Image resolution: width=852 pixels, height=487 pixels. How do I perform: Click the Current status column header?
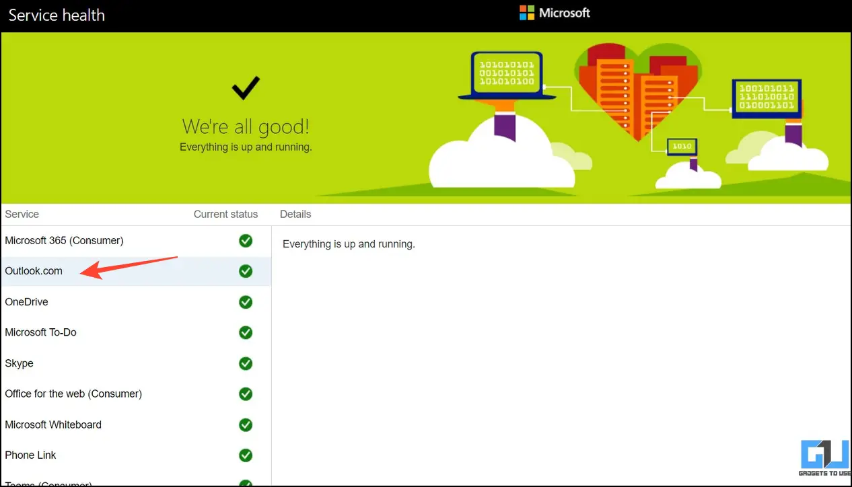(x=225, y=214)
